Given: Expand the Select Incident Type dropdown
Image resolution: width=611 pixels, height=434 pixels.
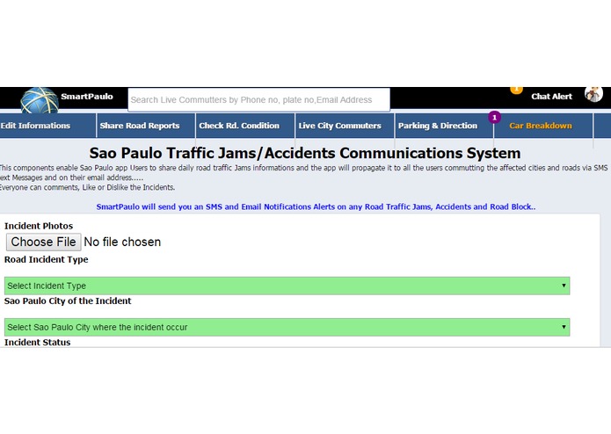Looking at the screenshot, I should [x=287, y=286].
